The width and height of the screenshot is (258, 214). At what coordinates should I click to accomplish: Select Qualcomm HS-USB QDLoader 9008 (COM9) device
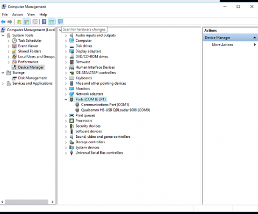click(x=116, y=110)
